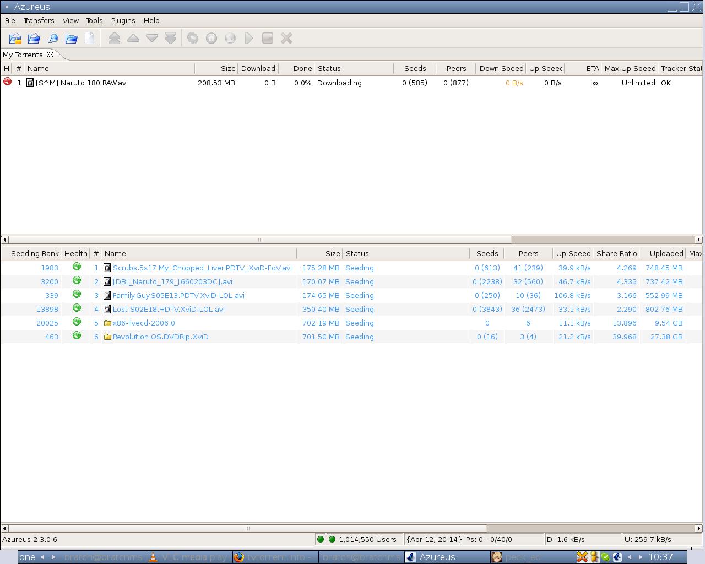This screenshot has height=564, width=705.
Task: Close the My Torrents tab with its X
Action: pyautogui.click(x=50, y=55)
